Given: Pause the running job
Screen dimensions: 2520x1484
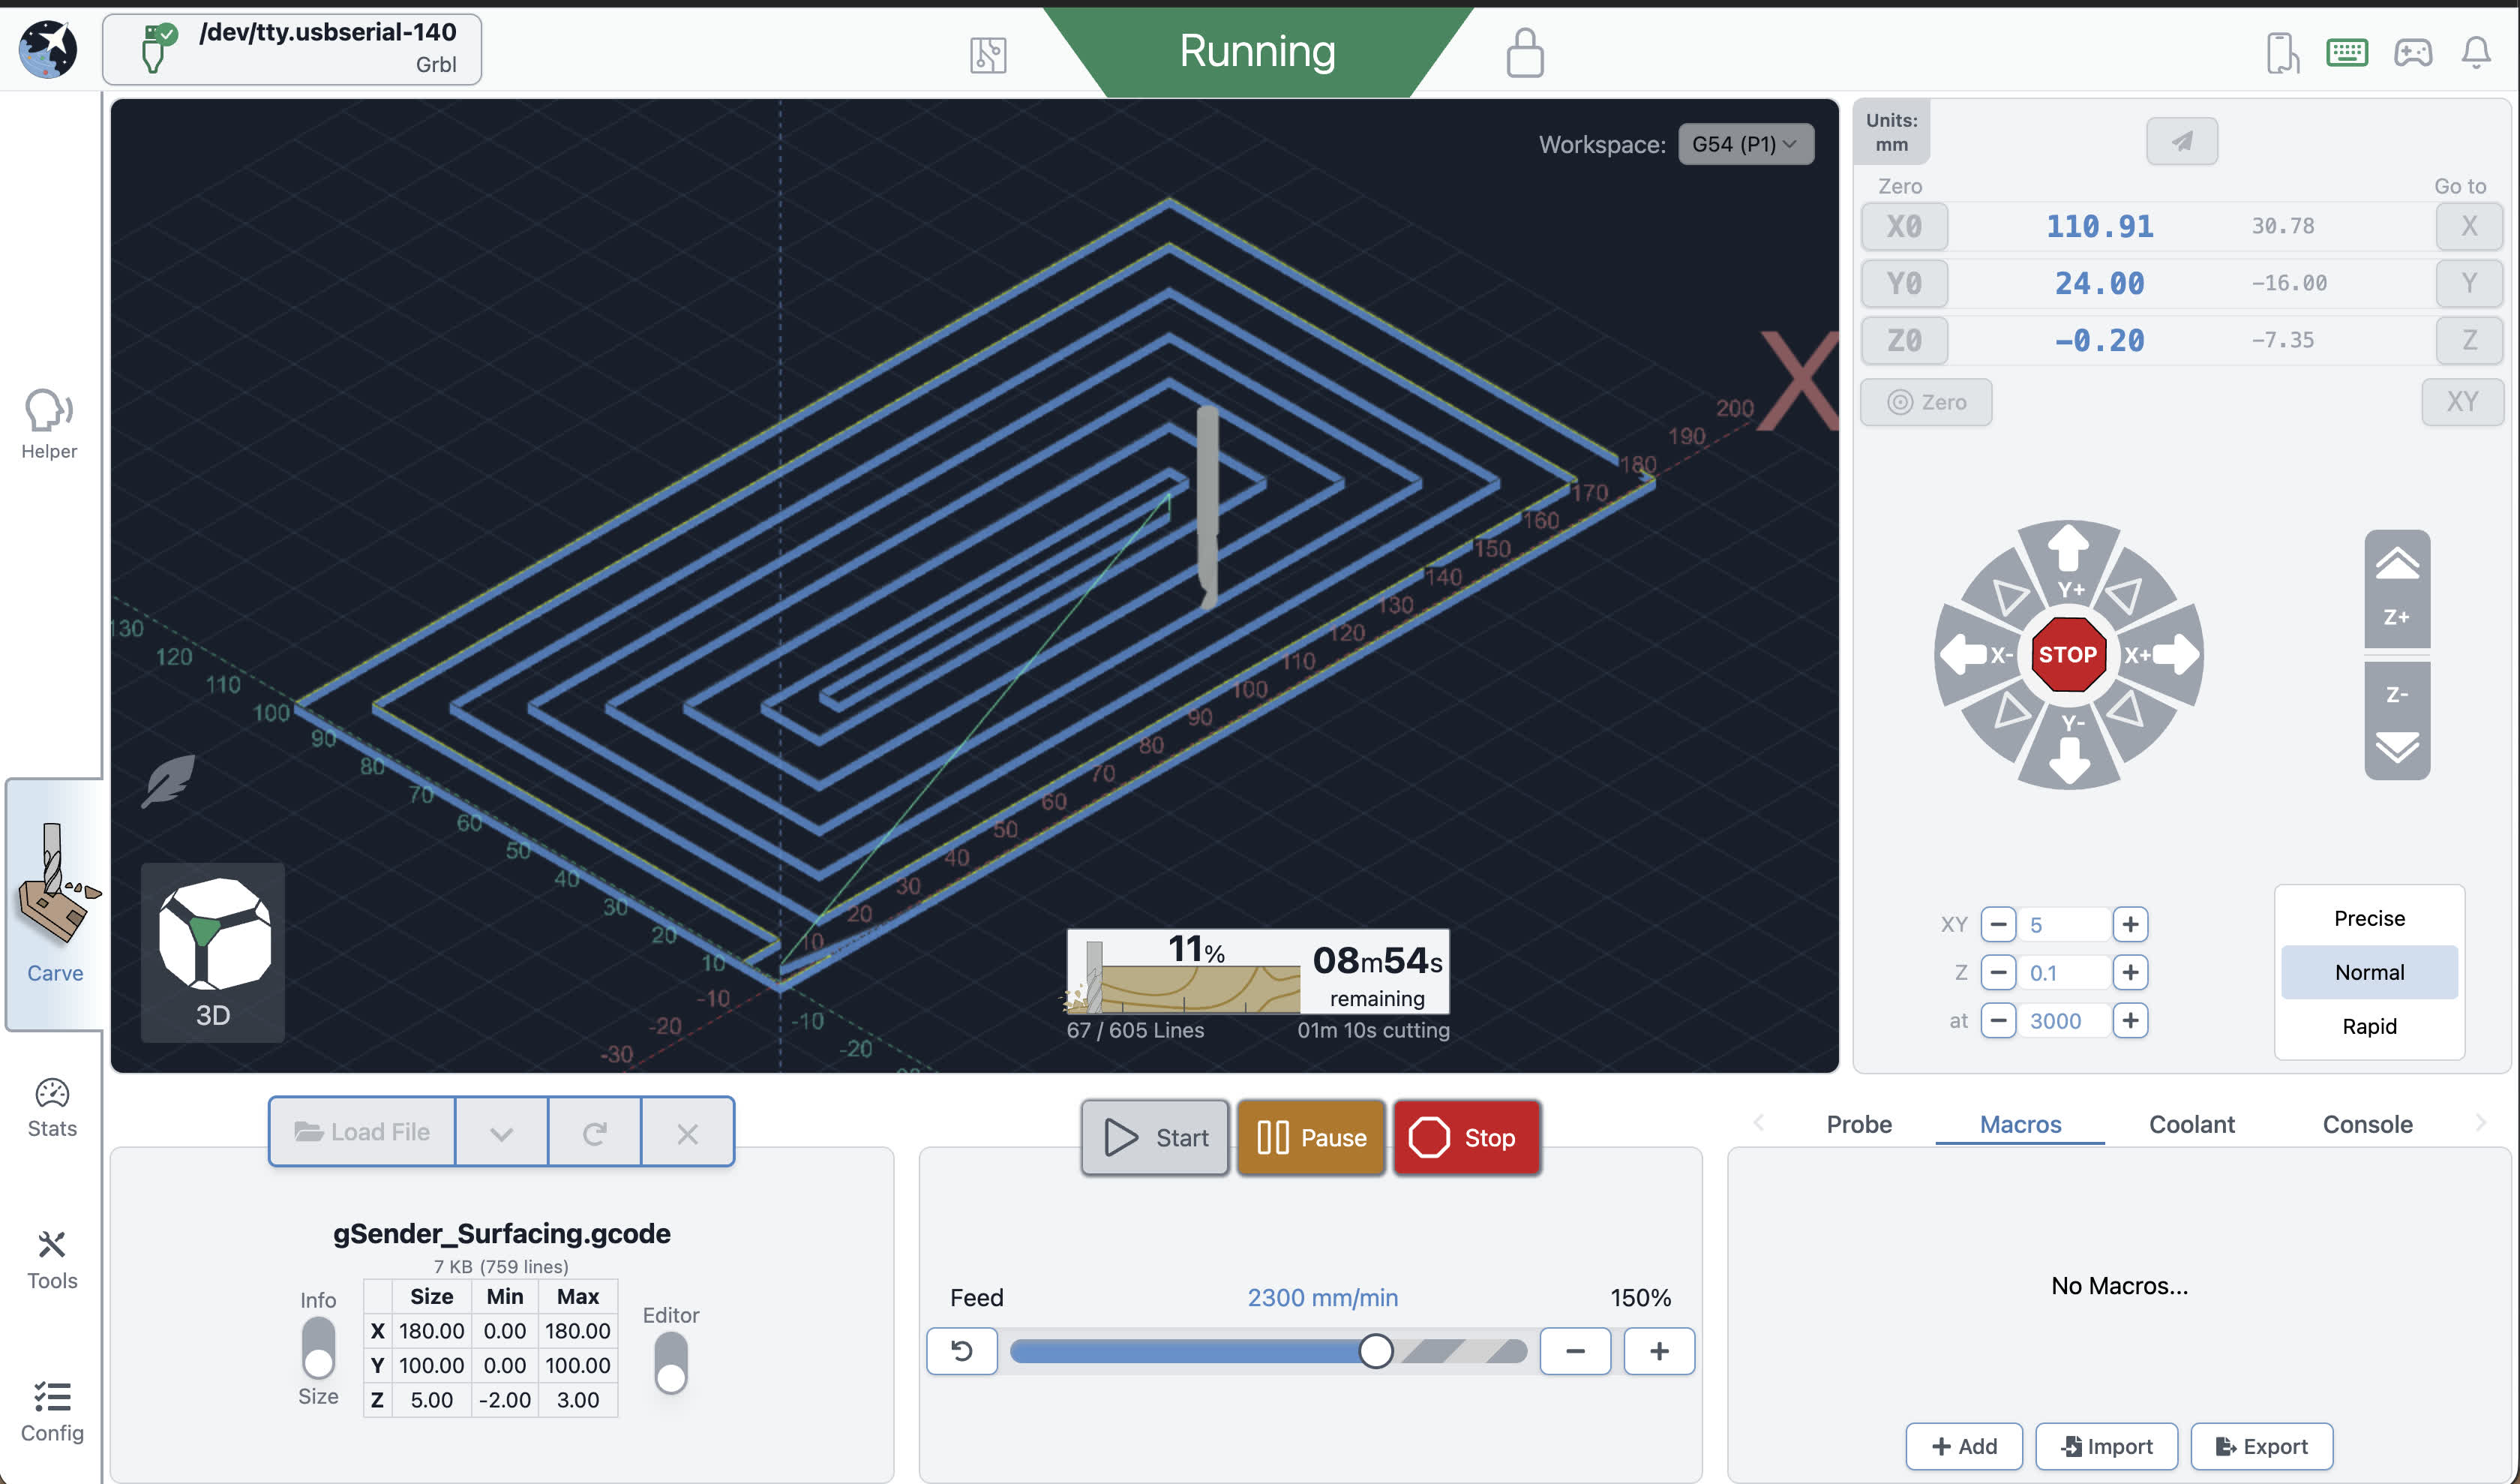Looking at the screenshot, I should (x=1311, y=1137).
